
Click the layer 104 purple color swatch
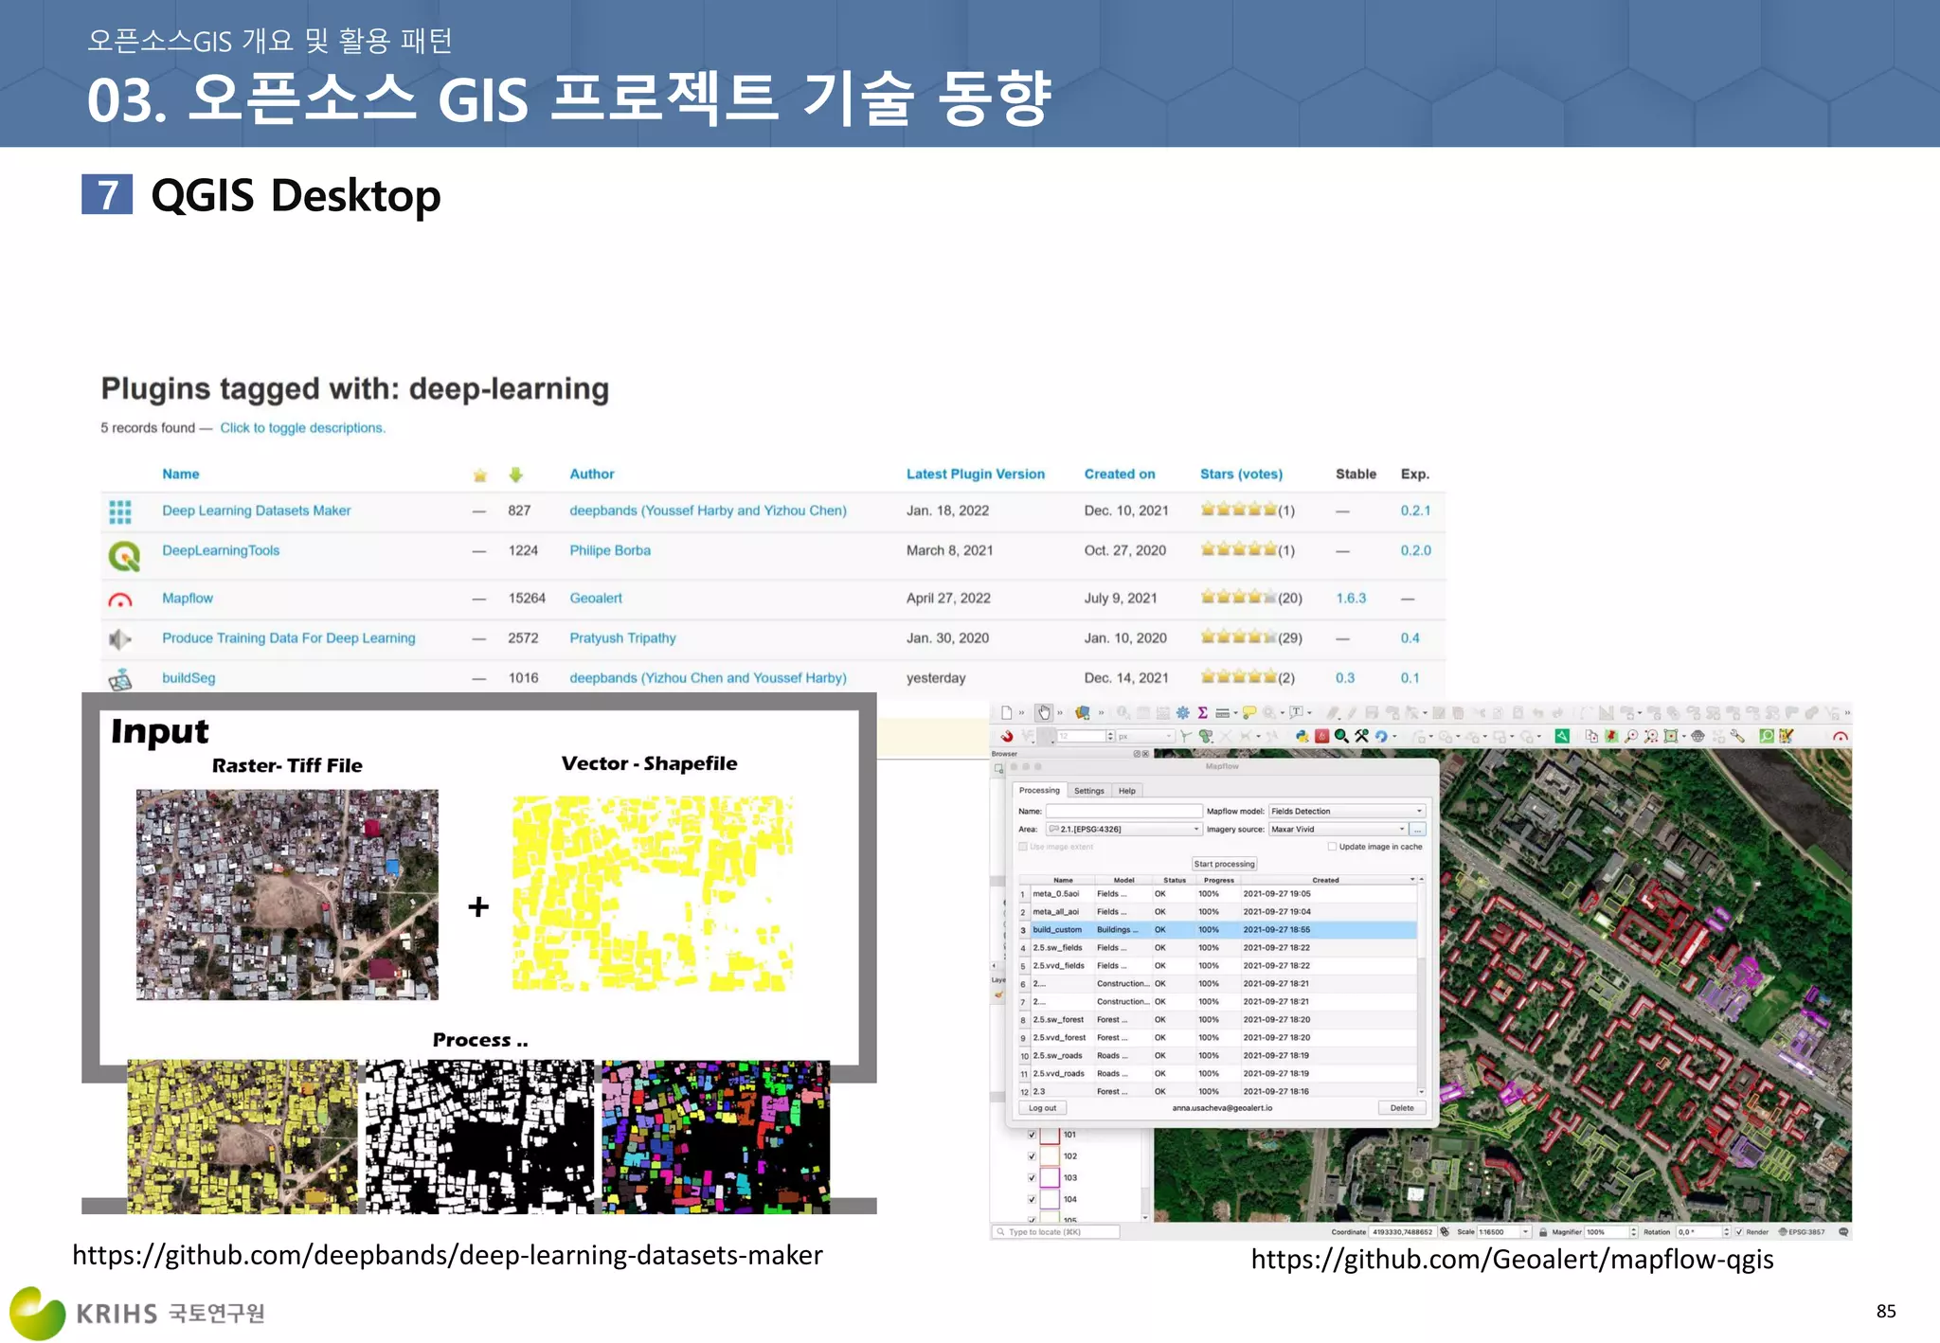pyautogui.click(x=1050, y=1200)
